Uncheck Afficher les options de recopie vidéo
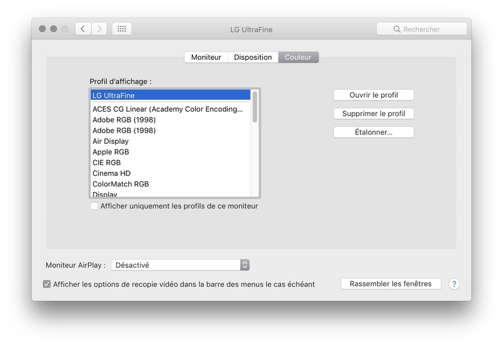Screen dimensions: 503x346 pos(47,284)
